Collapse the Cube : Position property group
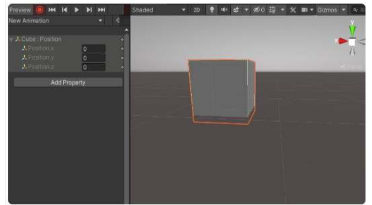 tap(11, 39)
